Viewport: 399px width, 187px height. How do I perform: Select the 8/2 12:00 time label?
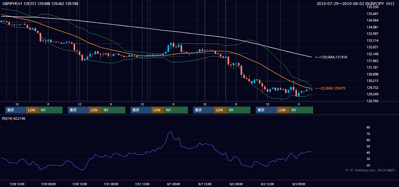click(268, 184)
